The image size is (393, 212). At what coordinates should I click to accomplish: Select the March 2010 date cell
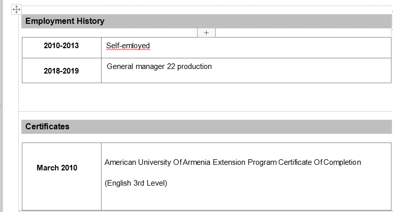coord(57,168)
